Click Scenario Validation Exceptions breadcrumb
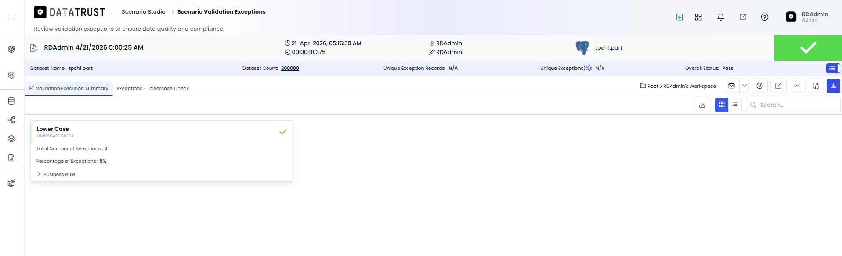Screen dimensions: 842x256 coord(221,12)
